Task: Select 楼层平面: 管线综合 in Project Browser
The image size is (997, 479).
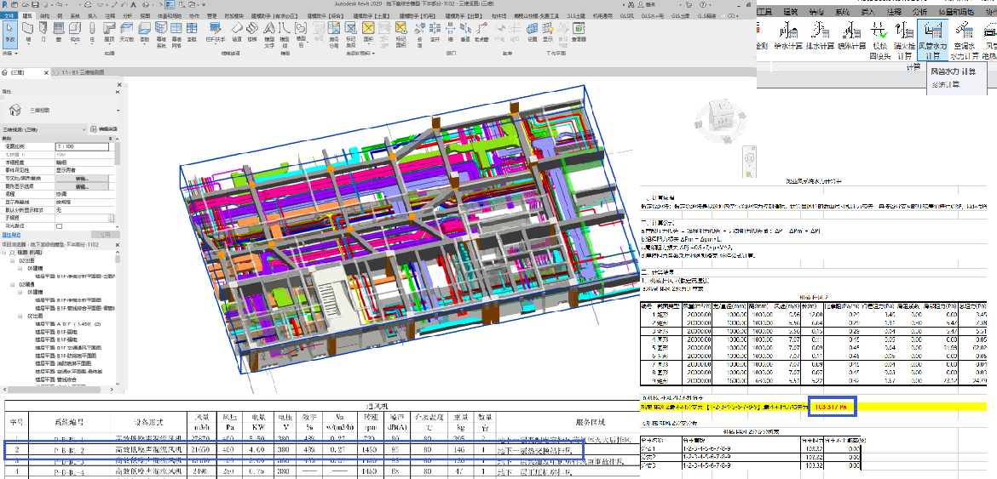Action: click(55, 380)
